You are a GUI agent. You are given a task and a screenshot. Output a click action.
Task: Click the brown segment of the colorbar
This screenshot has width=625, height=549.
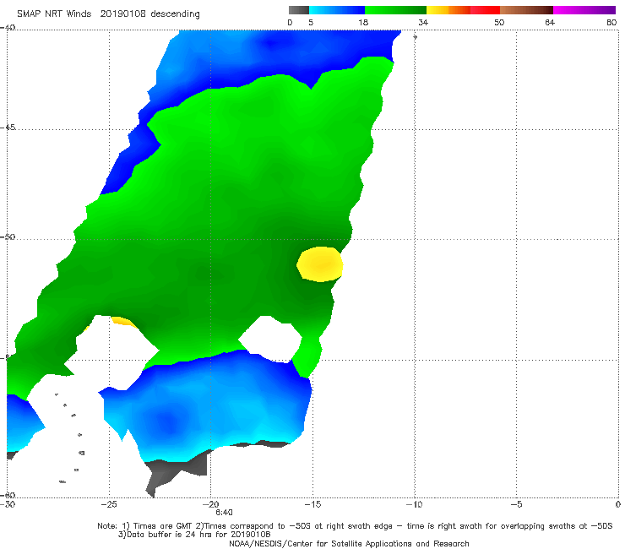coord(526,10)
